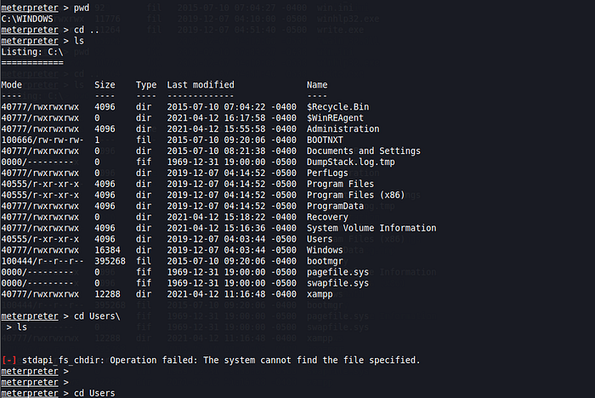Image resolution: width=595 pixels, height=398 pixels.
Task: Click the Mode column header
Action: 12,85
